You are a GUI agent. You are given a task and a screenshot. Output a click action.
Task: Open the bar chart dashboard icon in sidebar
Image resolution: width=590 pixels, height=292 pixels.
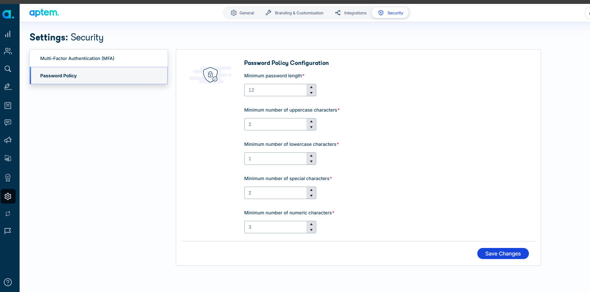point(8,34)
